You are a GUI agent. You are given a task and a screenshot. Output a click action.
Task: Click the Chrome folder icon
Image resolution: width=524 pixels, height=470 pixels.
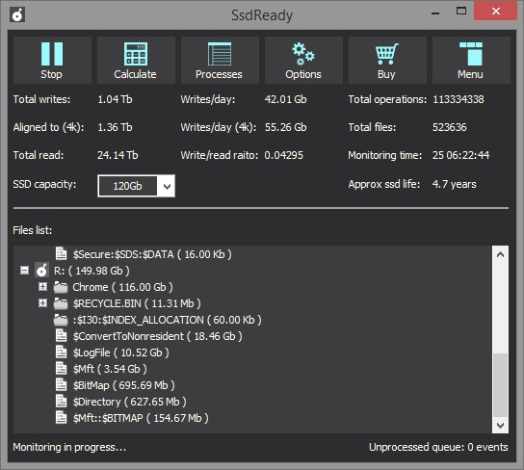tap(61, 287)
